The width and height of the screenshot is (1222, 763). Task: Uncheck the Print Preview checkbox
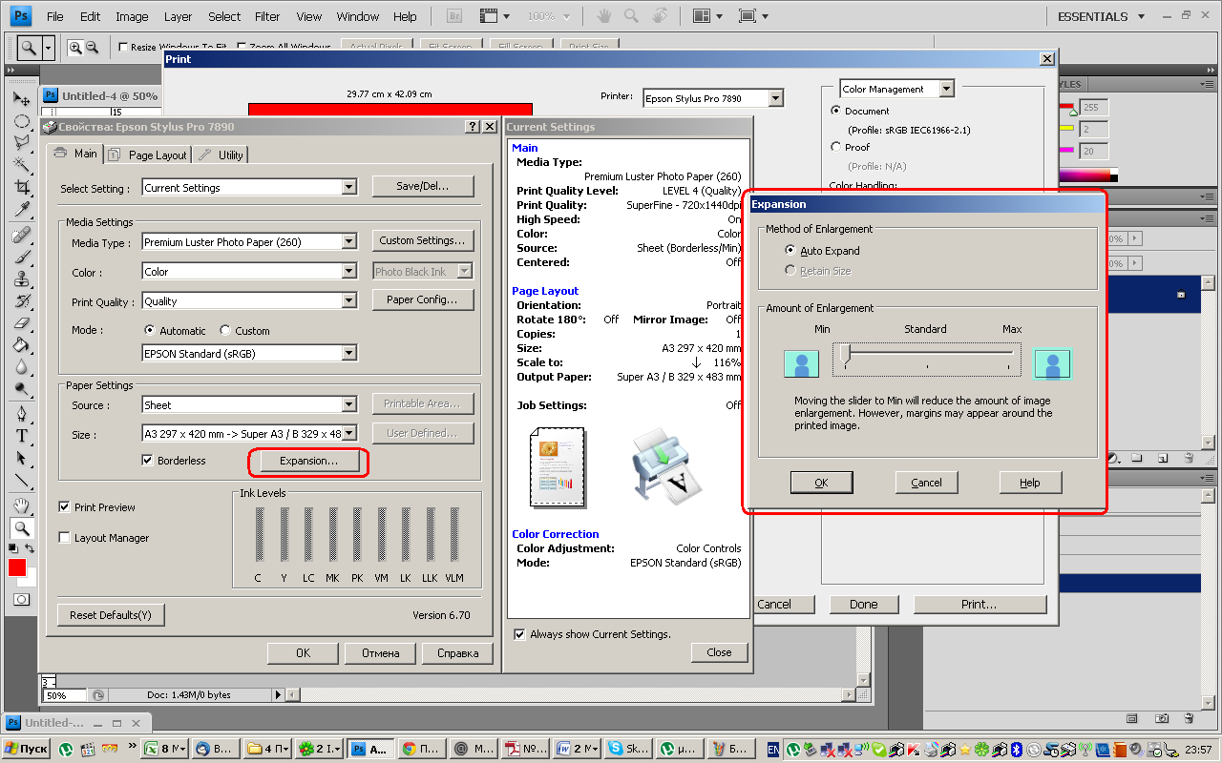pyautogui.click(x=64, y=507)
